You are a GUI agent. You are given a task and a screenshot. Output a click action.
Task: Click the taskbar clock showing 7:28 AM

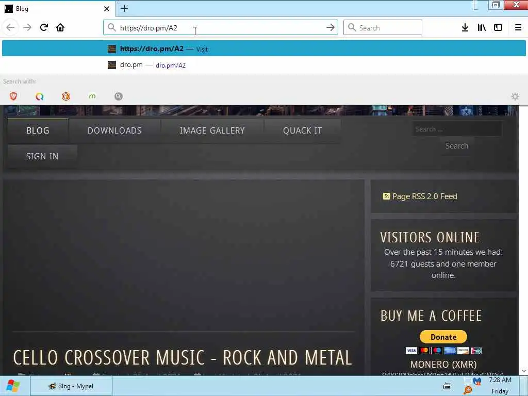click(x=500, y=380)
